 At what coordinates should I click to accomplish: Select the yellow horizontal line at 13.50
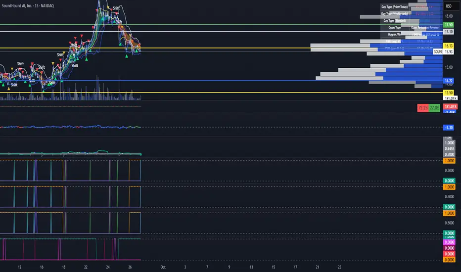[221, 92]
